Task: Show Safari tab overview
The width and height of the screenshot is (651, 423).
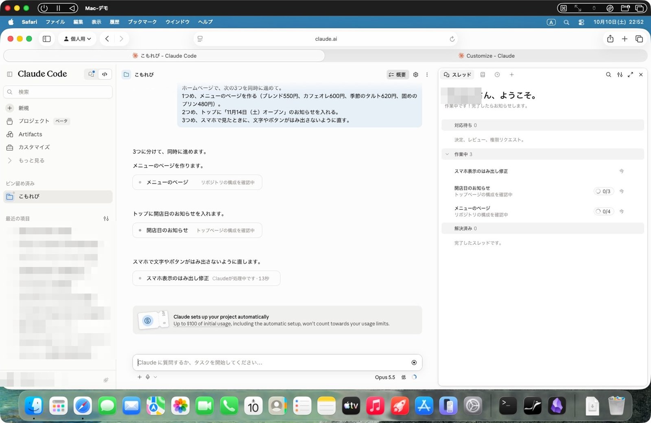Action: pyautogui.click(x=639, y=39)
